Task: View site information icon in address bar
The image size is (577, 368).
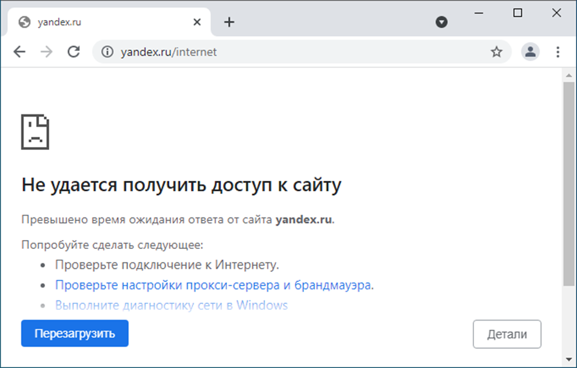Action: click(x=107, y=52)
